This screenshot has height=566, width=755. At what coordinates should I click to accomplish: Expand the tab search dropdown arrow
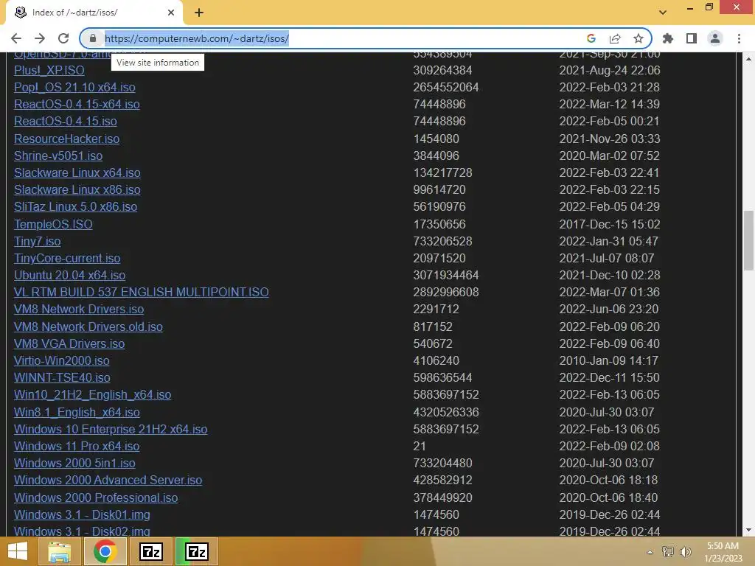[663, 13]
